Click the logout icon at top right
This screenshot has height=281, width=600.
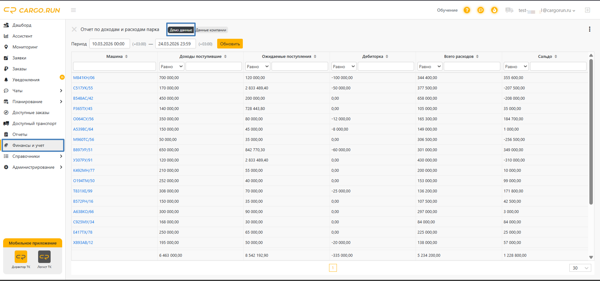point(587,10)
